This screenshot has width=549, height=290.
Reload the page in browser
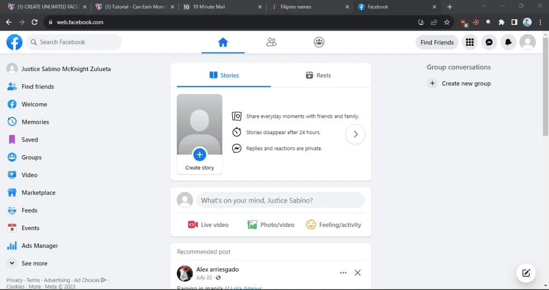[x=35, y=22]
